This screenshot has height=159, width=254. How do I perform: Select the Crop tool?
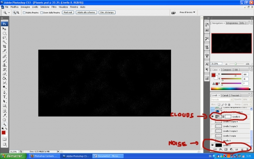click(4, 46)
